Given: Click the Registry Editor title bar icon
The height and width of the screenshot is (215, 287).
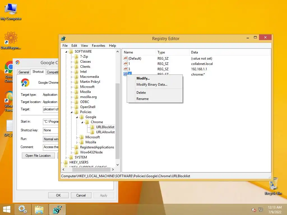Looking at the screenshot, I should pyautogui.click(x=63, y=38).
